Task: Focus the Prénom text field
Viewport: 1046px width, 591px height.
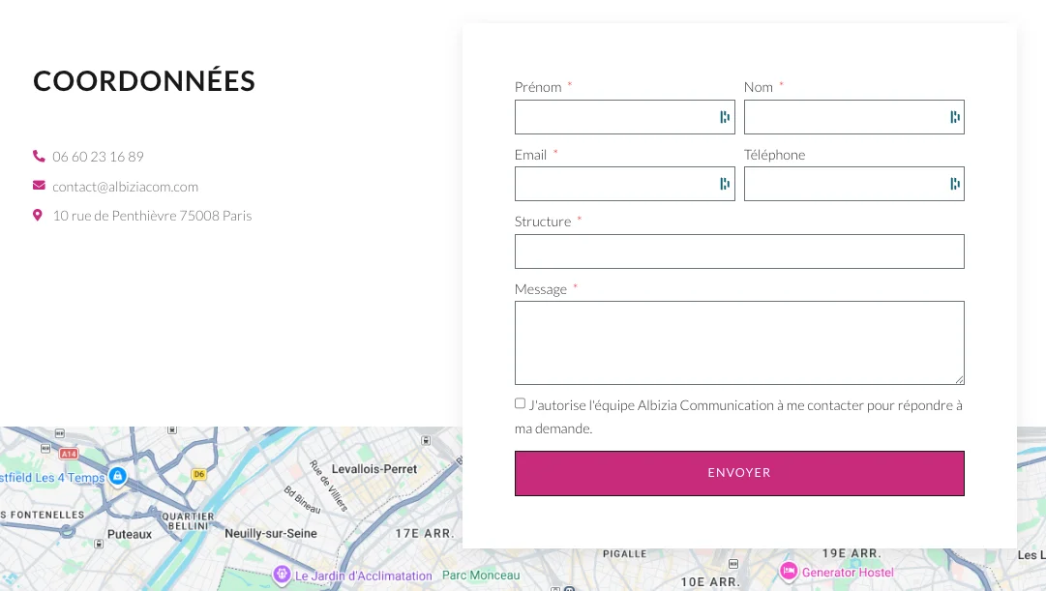Action: (624, 117)
